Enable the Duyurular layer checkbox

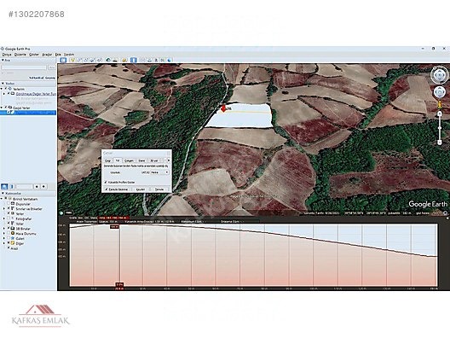9,204
